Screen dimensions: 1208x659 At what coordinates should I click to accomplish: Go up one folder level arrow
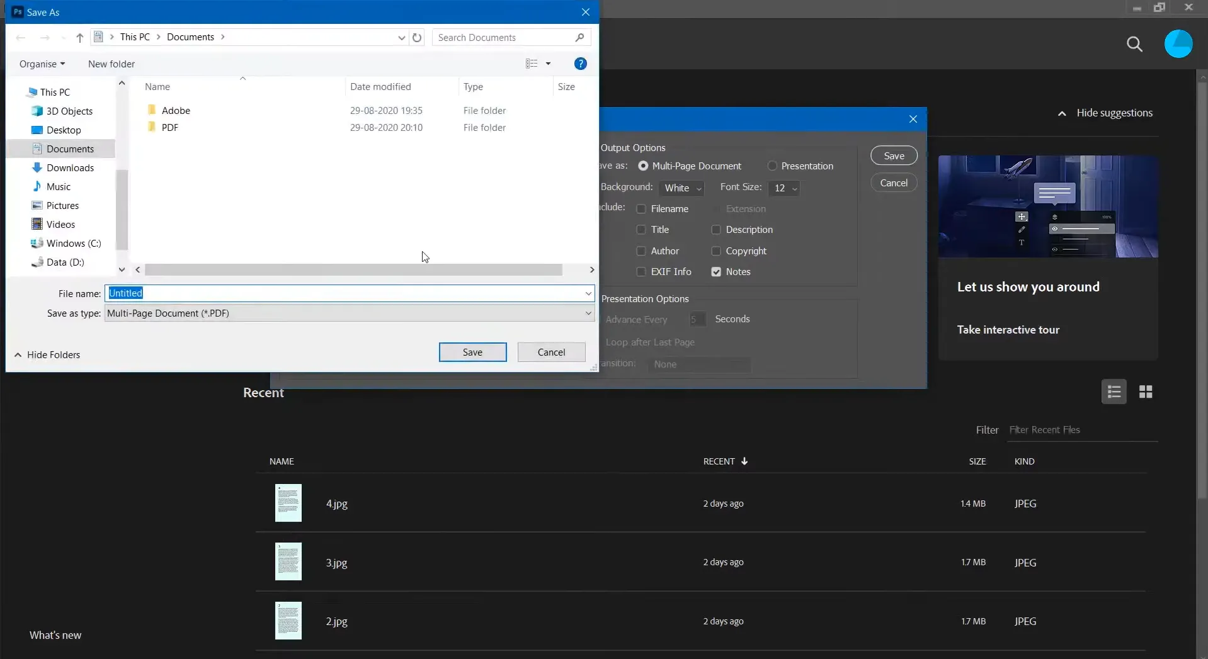(x=80, y=38)
